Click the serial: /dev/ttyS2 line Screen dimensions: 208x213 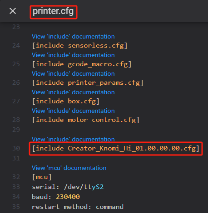coord(68,187)
